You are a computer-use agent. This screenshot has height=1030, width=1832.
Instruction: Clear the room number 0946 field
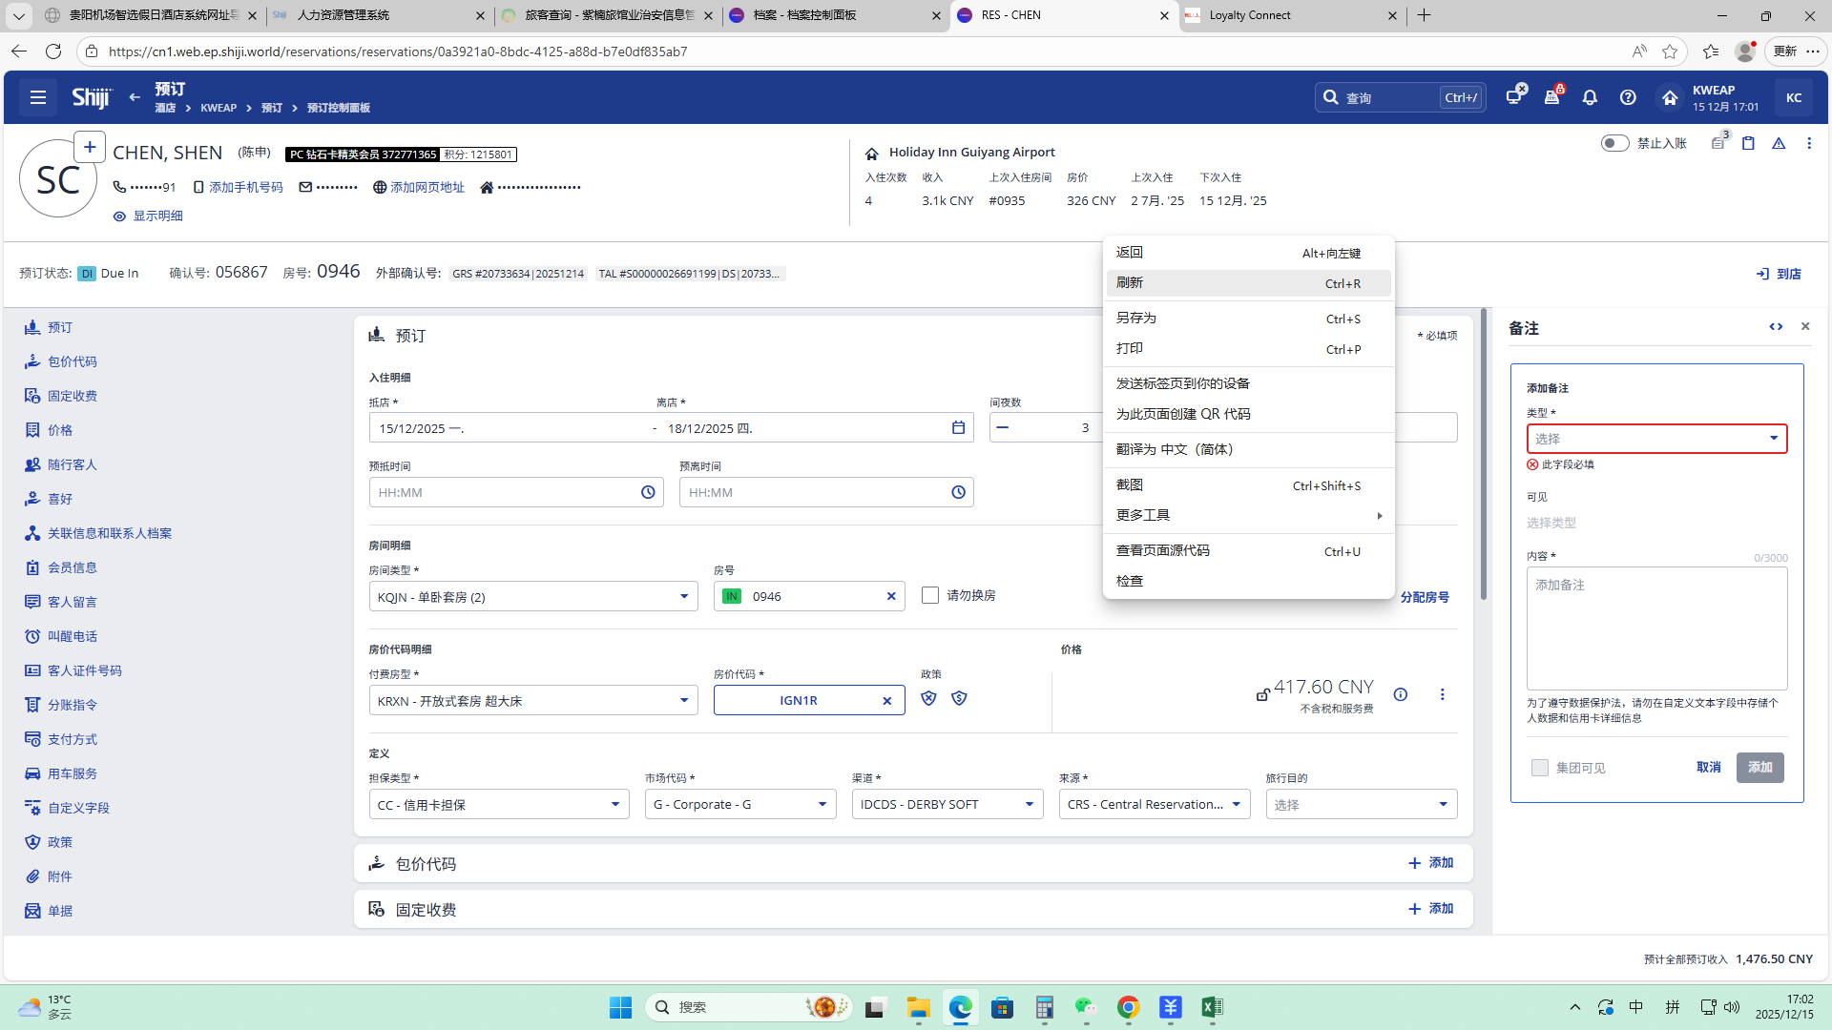click(x=890, y=596)
